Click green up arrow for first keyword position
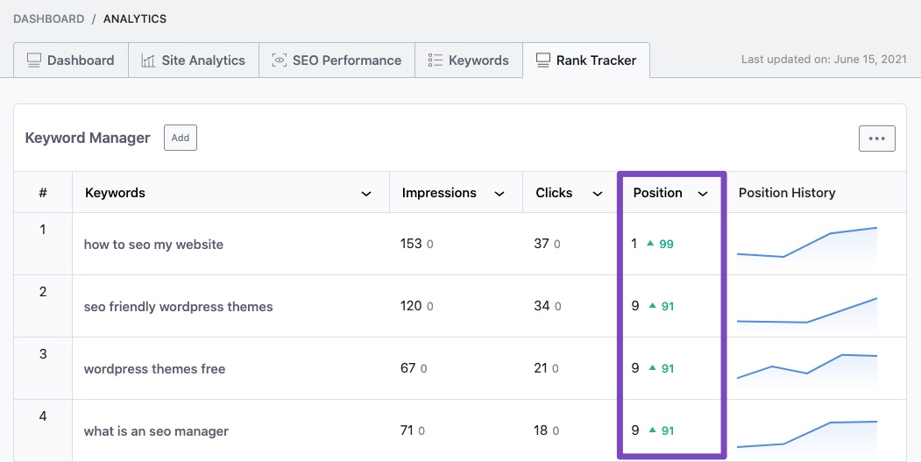Screen dimensions: 921x462 pyautogui.click(x=650, y=244)
